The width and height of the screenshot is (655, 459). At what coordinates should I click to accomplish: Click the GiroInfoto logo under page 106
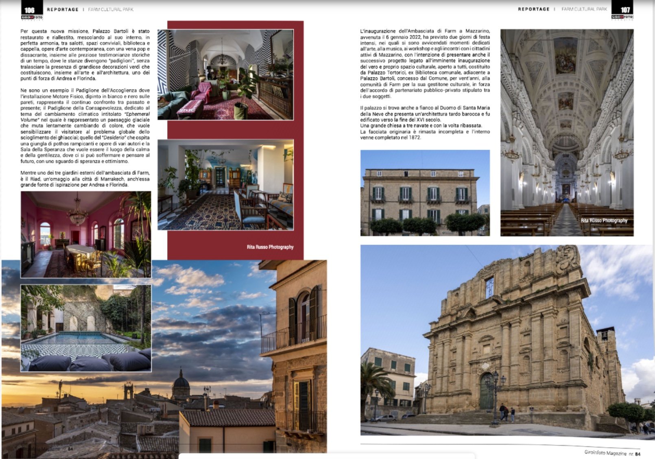coord(32,17)
